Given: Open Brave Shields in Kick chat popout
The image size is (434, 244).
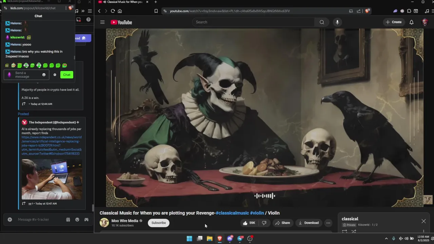Looking at the screenshot, I should click(x=70, y=8).
